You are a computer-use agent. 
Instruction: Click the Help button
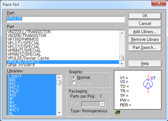tap(145, 64)
